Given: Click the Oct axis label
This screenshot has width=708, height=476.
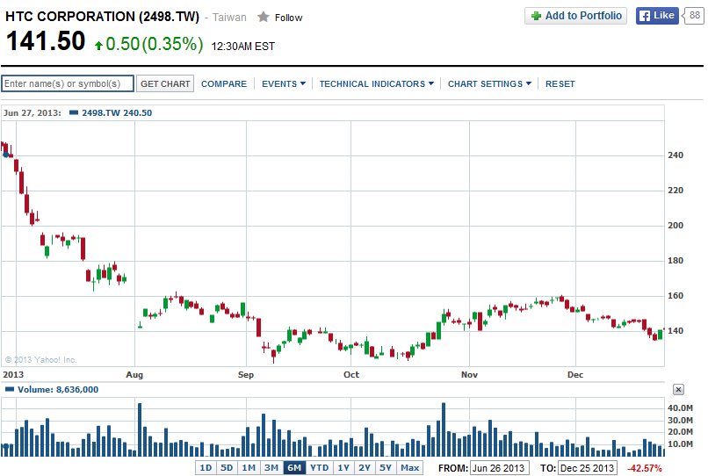Looking at the screenshot, I should point(351,374).
